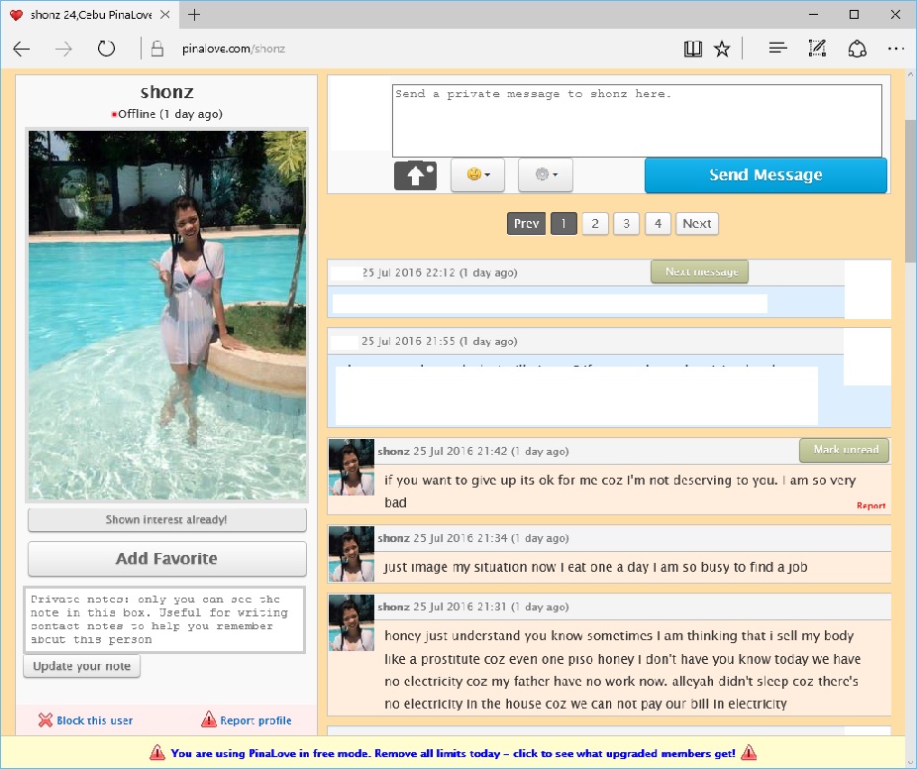This screenshot has height=769, width=917.
Task: Type in the private message text box
Action: (636, 120)
